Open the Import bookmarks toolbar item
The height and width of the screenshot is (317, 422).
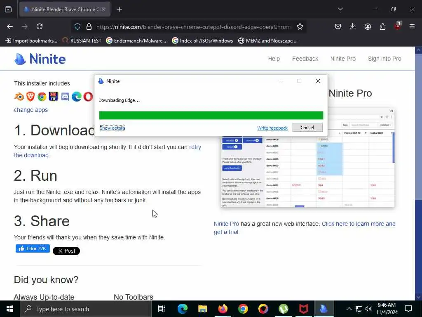click(31, 41)
